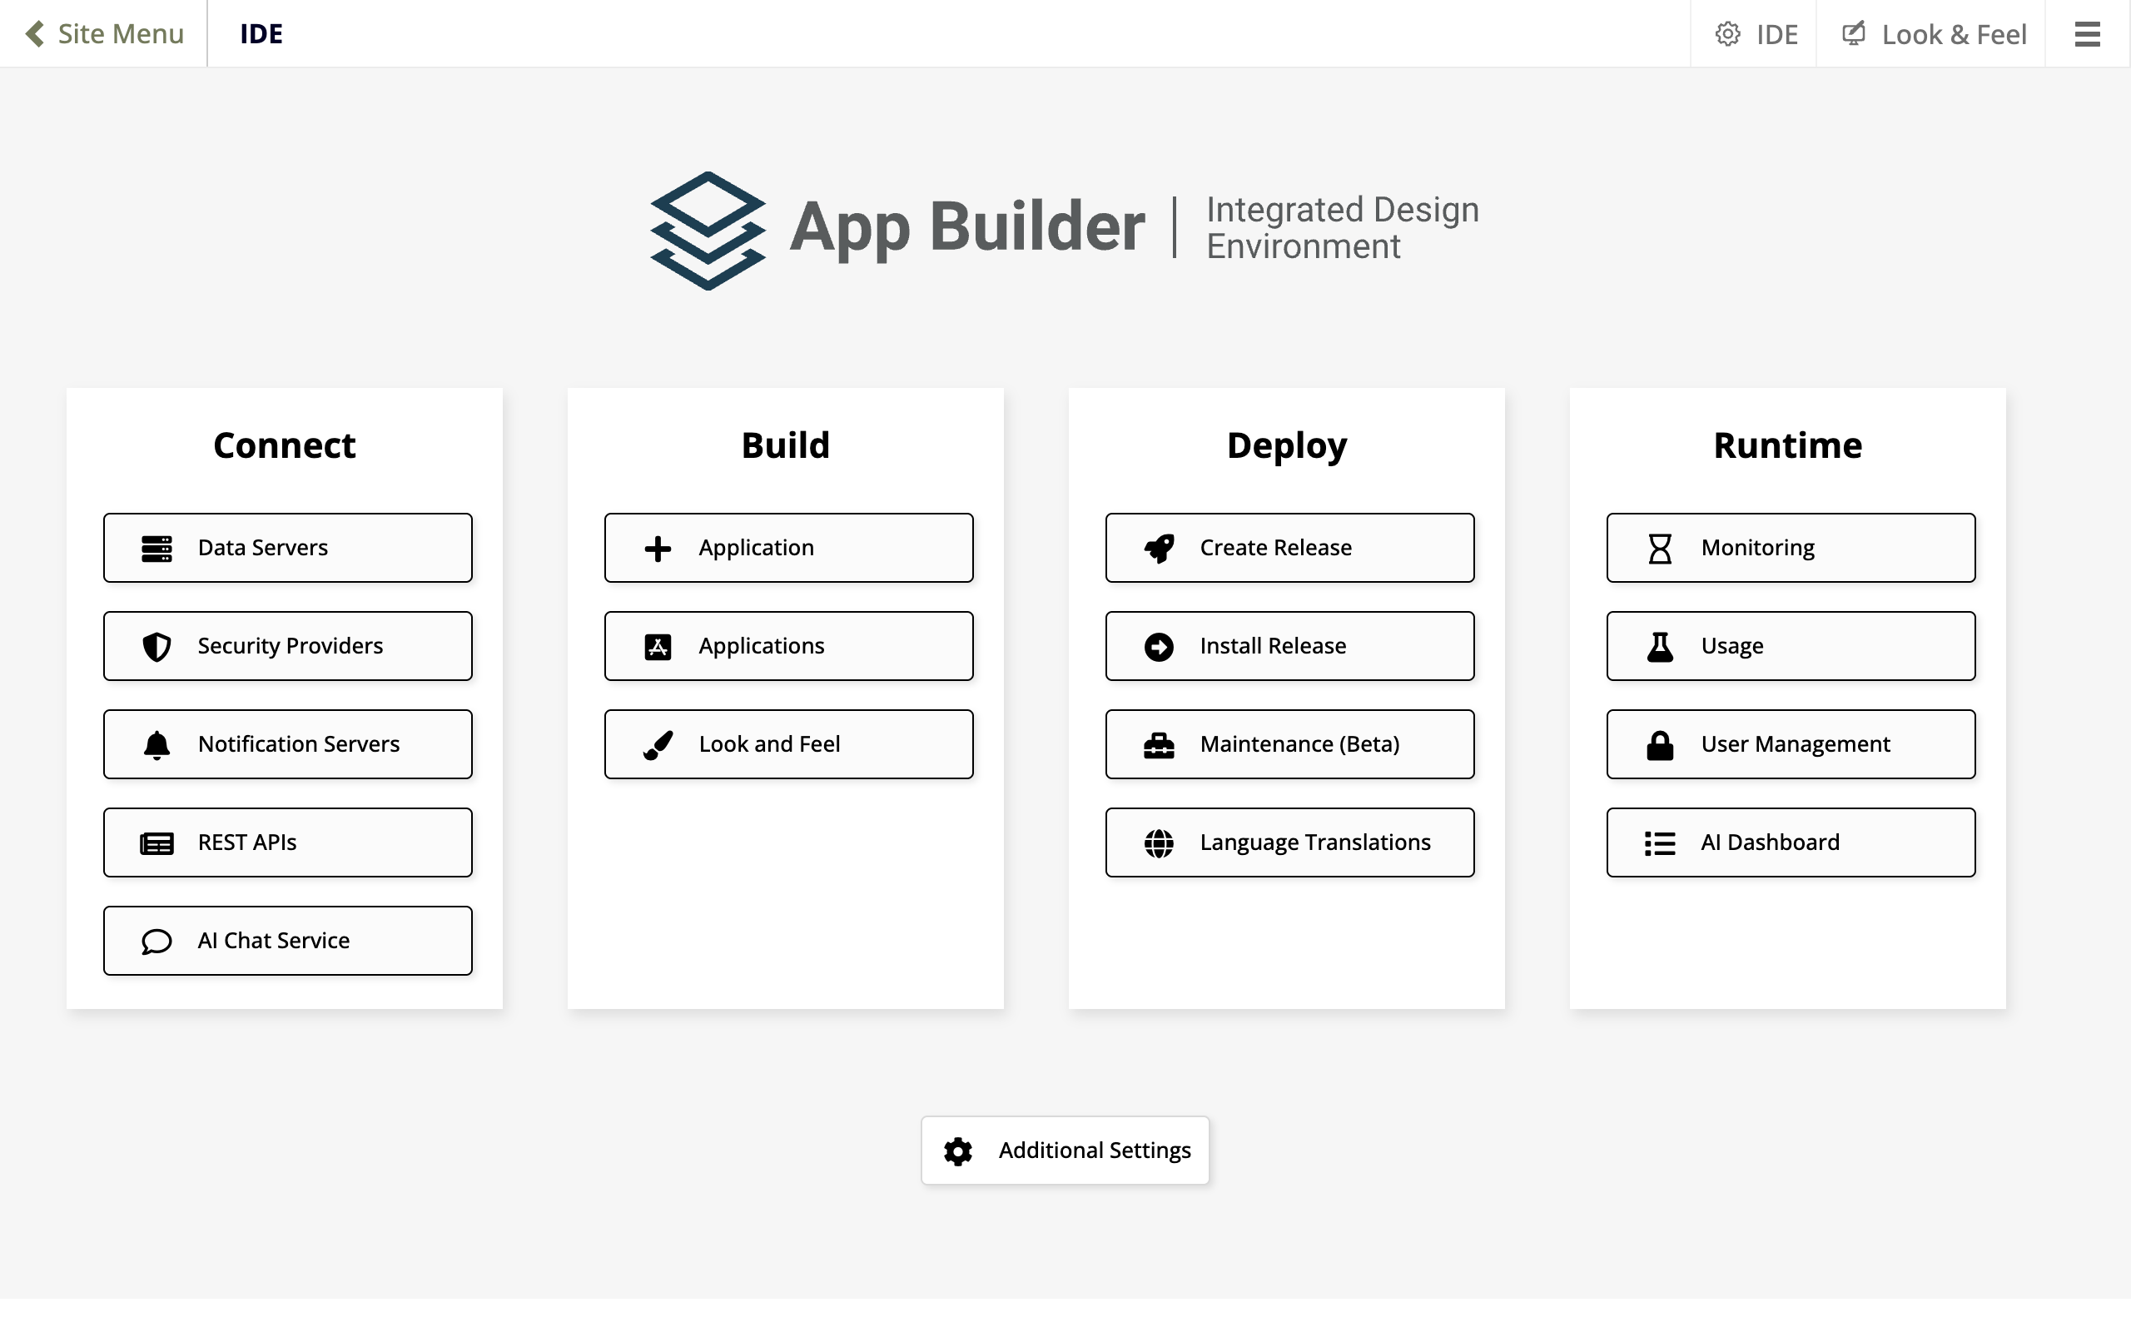The height and width of the screenshot is (1332, 2131).
Task: Click the Create Release rocket icon
Action: 1160,547
